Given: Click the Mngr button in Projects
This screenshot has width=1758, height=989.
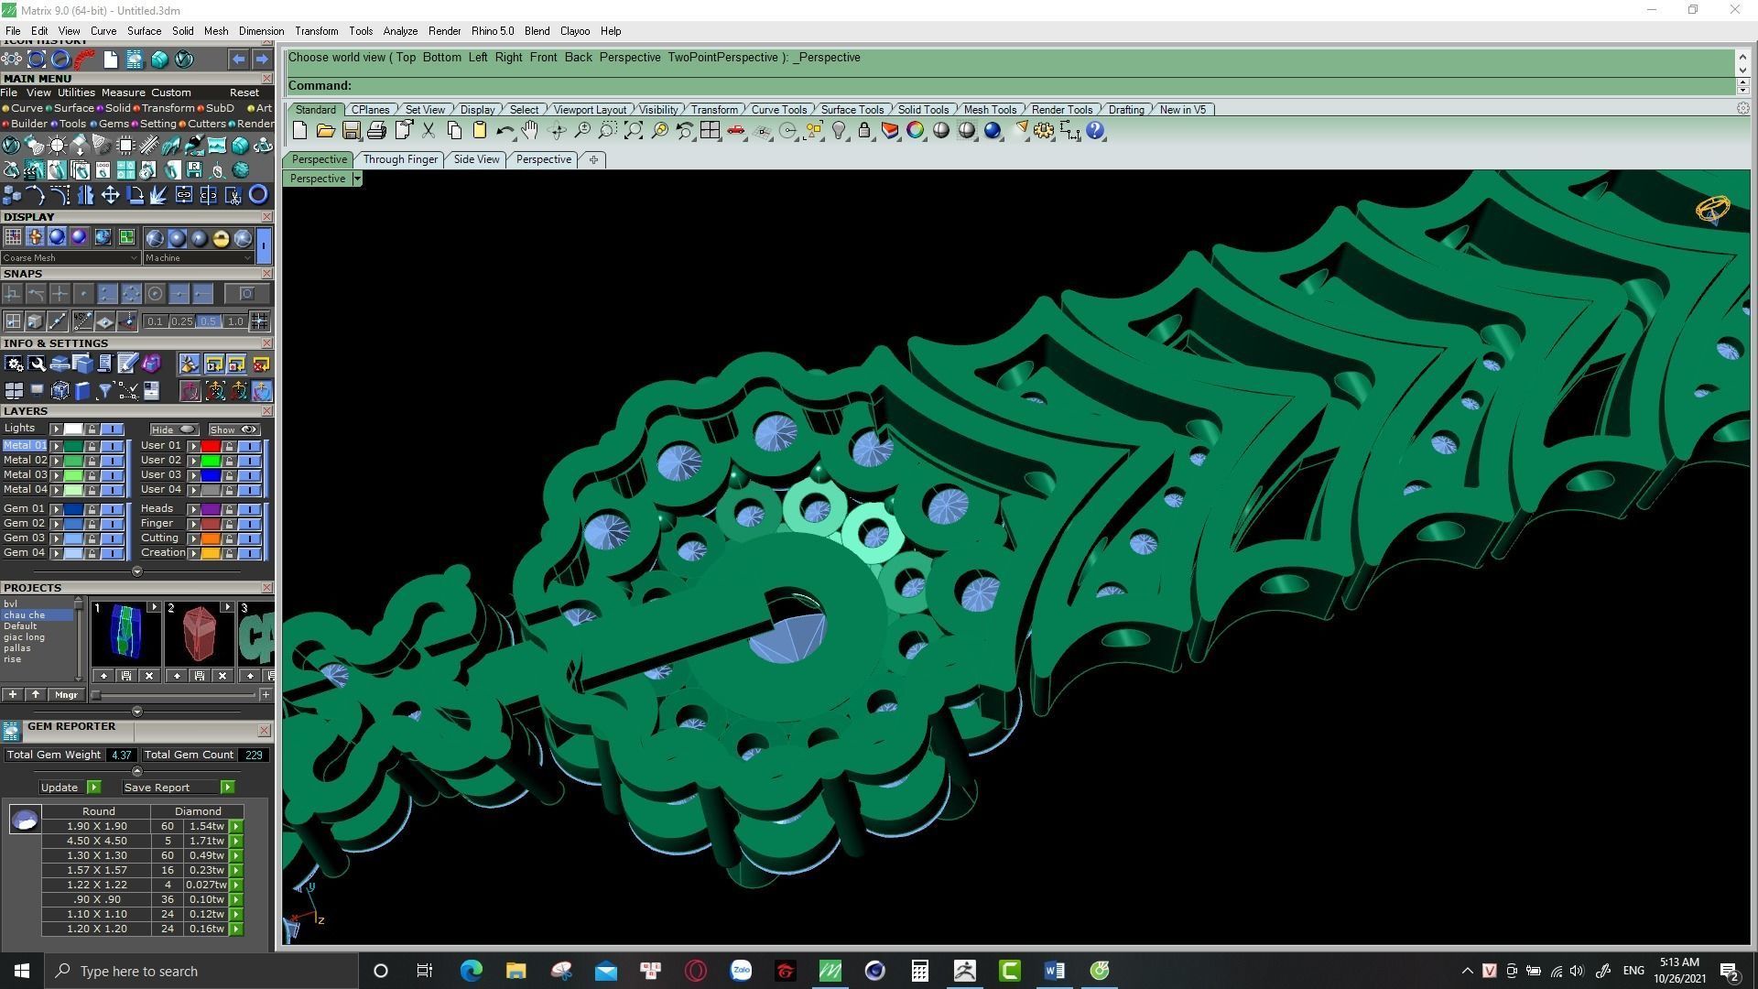Looking at the screenshot, I should 66,695.
